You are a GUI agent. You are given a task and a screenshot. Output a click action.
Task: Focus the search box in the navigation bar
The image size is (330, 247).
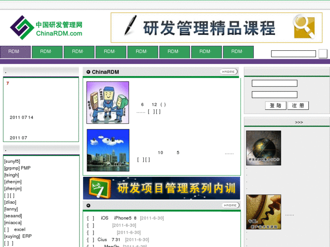click(x=293, y=53)
